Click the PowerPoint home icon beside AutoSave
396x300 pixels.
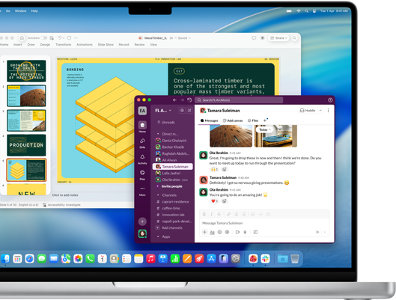(22, 38)
